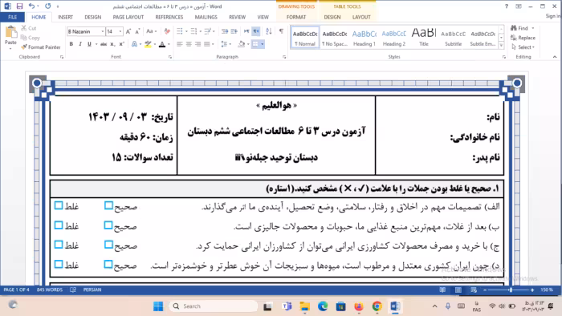Switch to the PAGE LAYOUT tab
This screenshot has height=316, width=562.
[x=128, y=17]
